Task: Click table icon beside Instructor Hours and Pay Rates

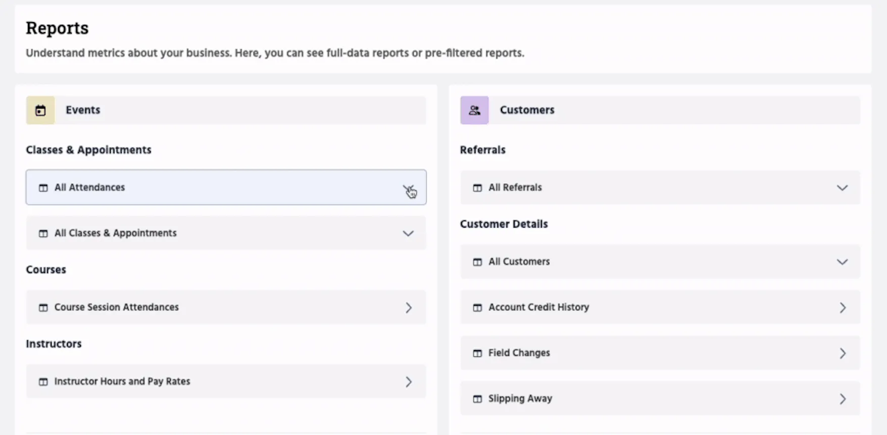Action: [43, 382]
